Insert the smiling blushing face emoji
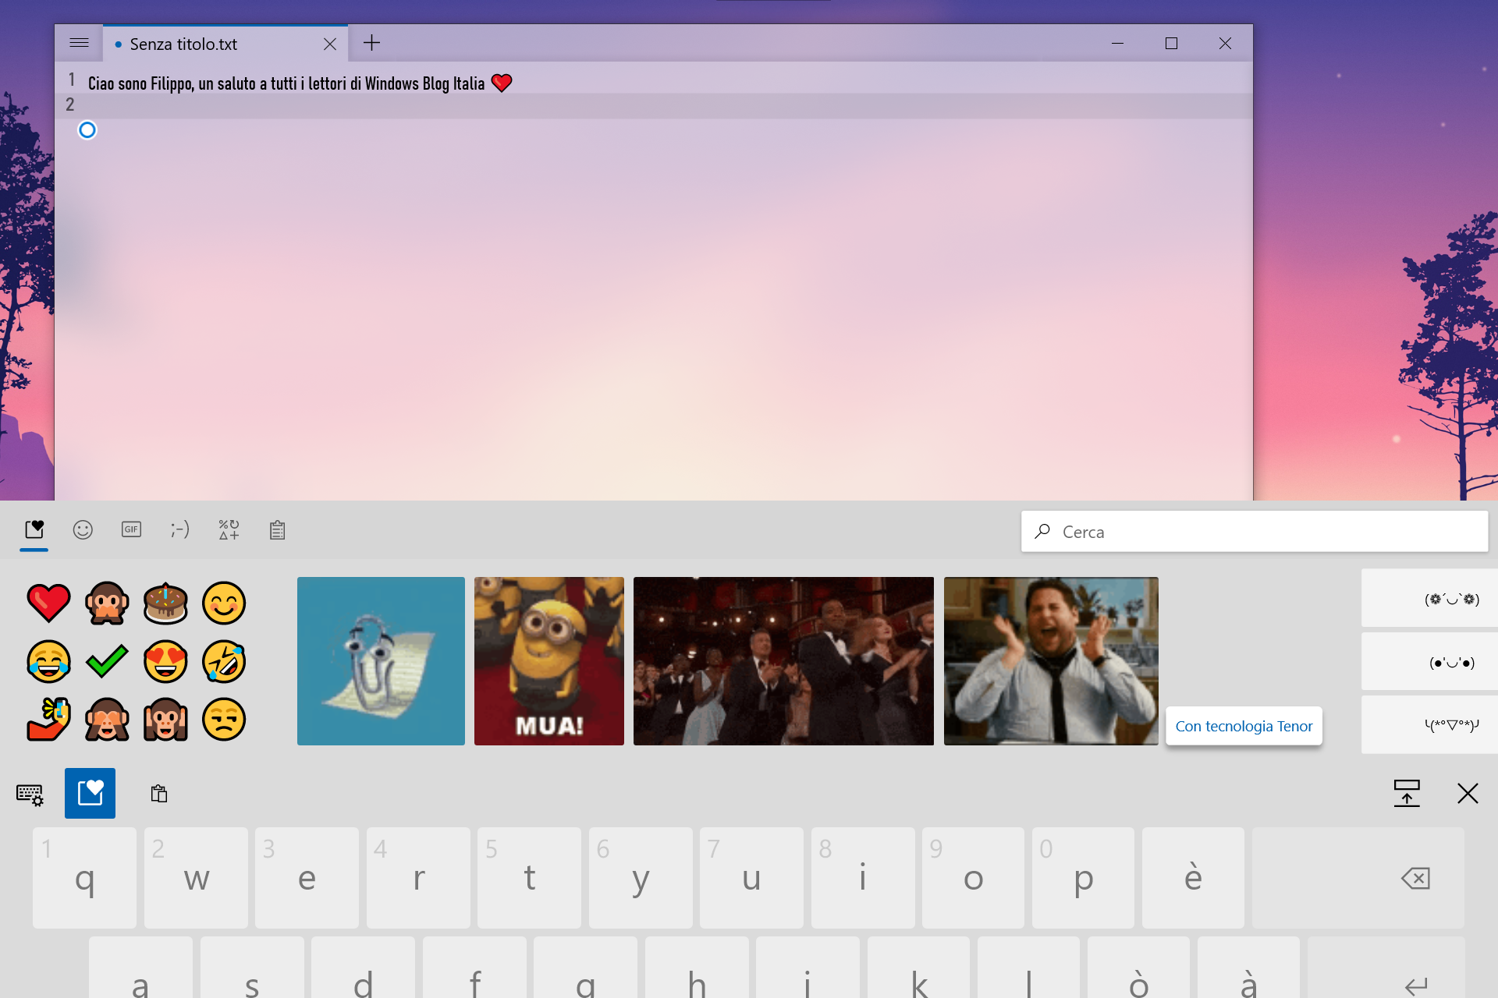1498x998 pixels. (224, 603)
